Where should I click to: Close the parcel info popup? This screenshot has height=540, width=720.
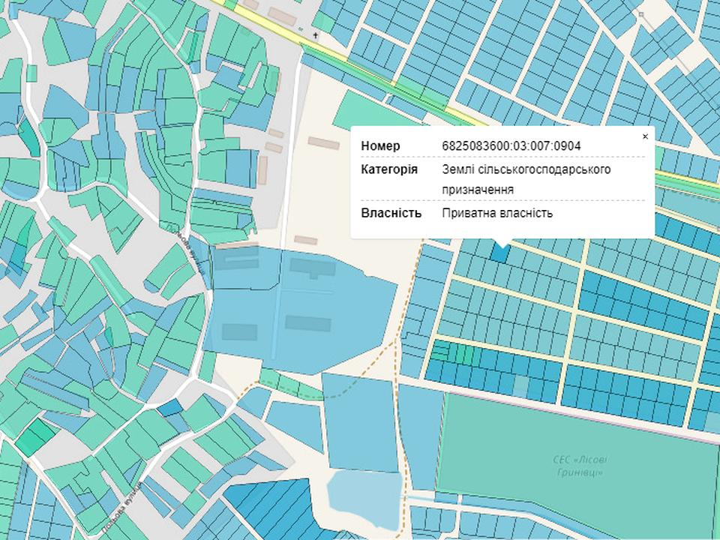point(645,136)
